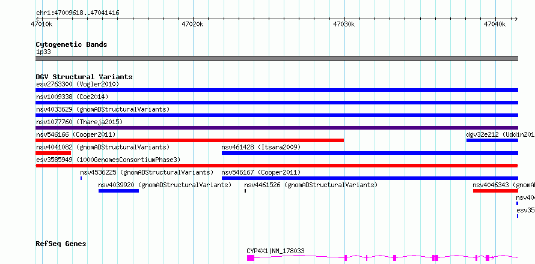Click the 47030k ruler tick label
This screenshot has width=535, height=264.
tap(344, 24)
